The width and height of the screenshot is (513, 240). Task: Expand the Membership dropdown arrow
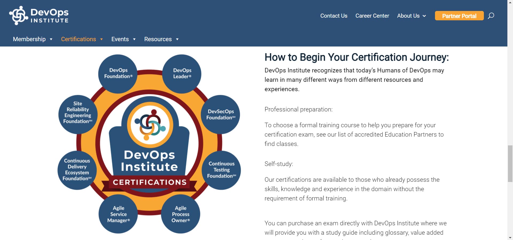click(51, 39)
